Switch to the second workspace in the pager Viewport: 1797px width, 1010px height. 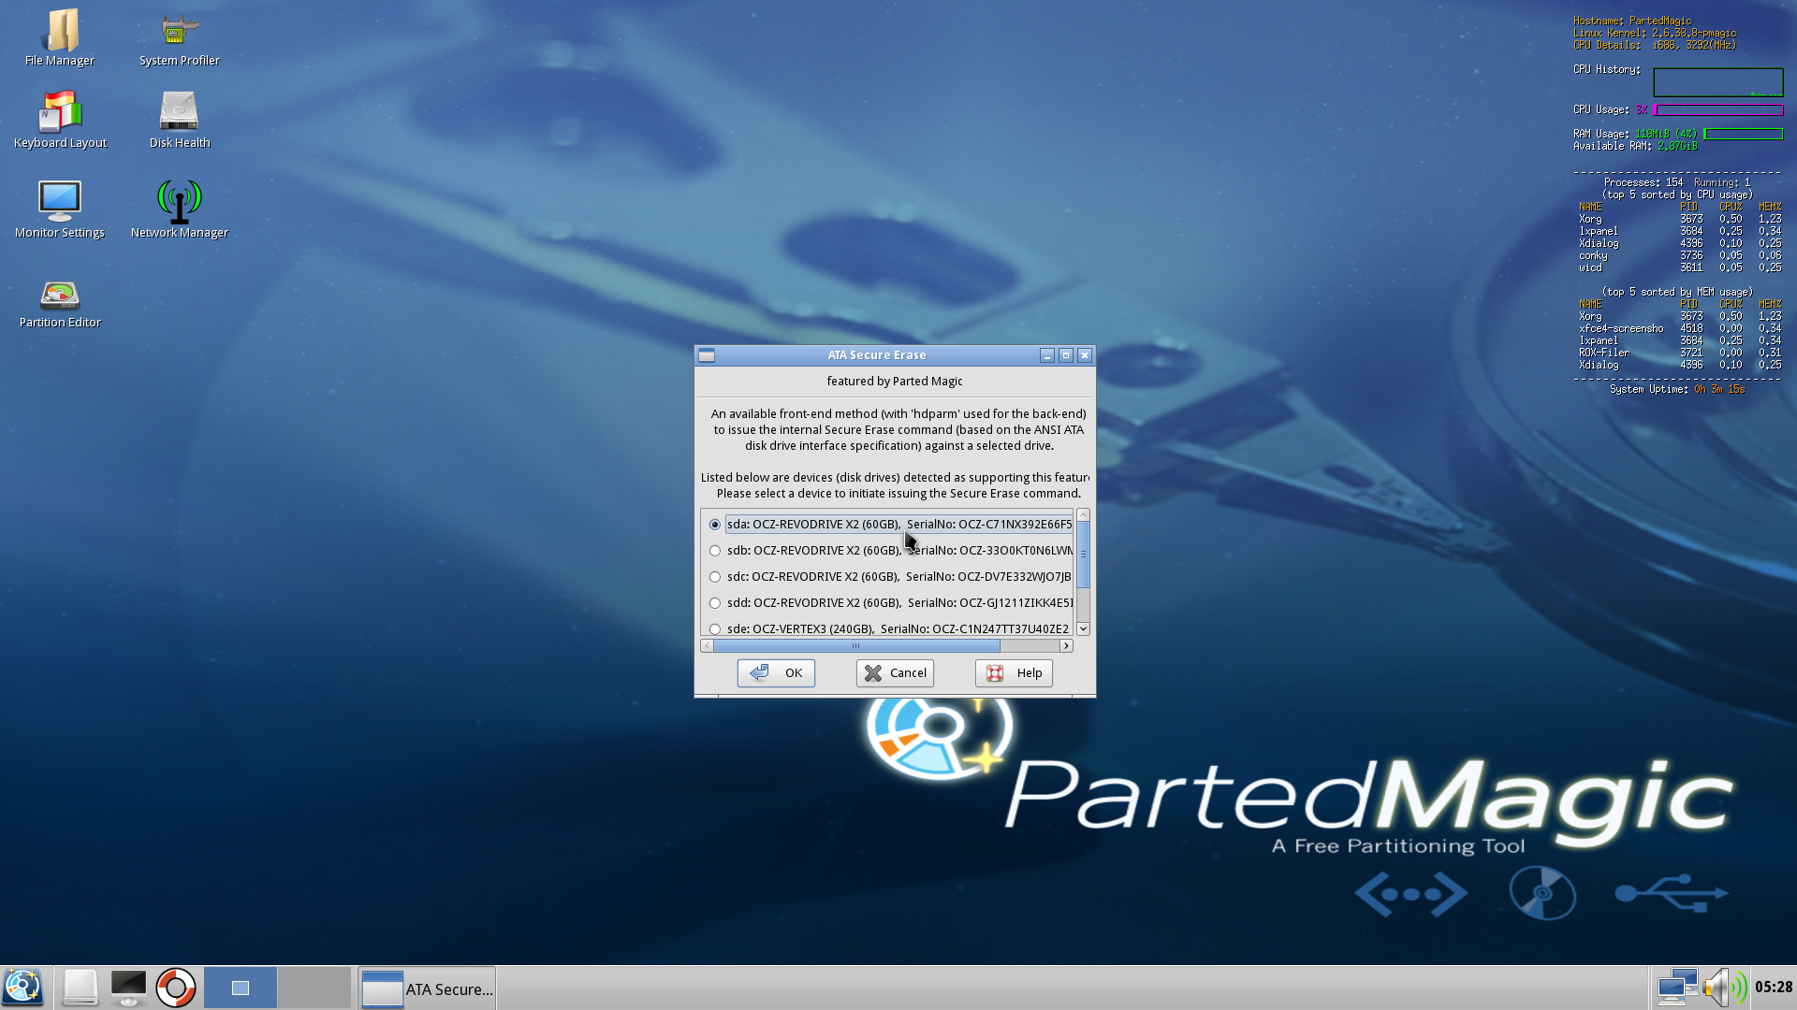314,988
